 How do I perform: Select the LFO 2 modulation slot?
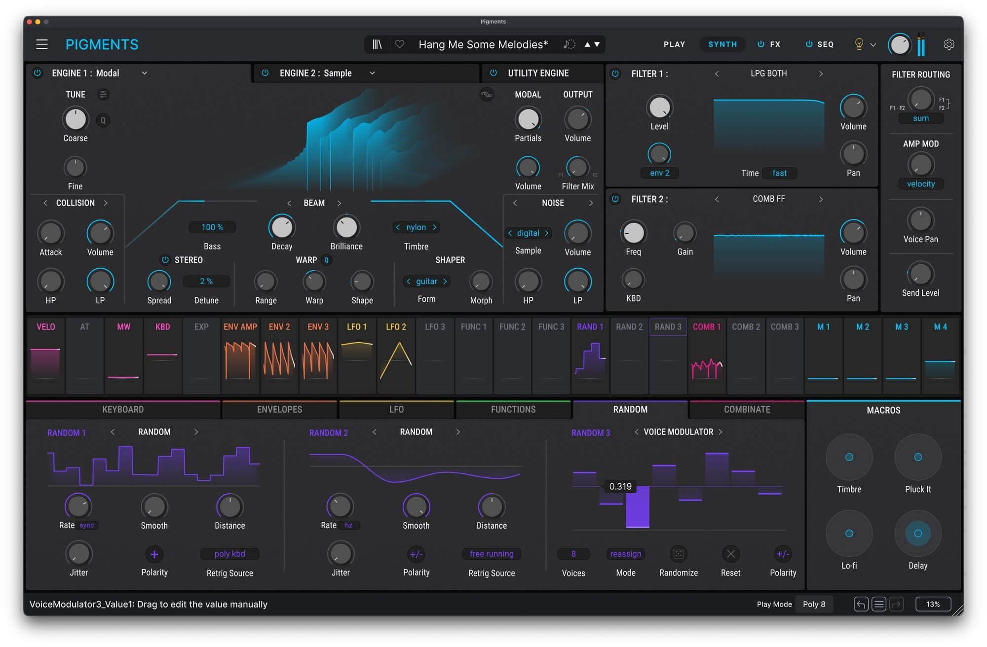coord(396,355)
